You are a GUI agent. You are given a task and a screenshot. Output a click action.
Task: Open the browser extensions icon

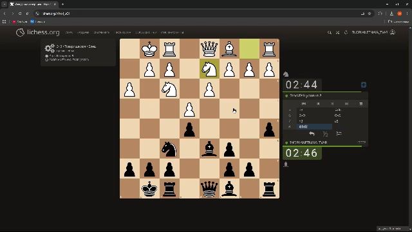(x=380, y=14)
